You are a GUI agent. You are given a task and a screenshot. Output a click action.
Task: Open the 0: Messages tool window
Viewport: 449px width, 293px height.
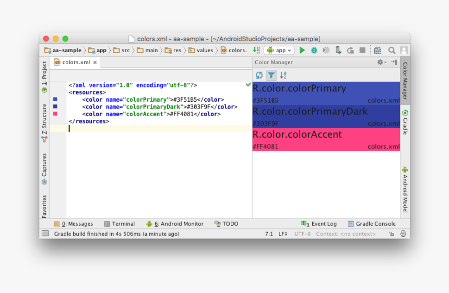point(74,224)
